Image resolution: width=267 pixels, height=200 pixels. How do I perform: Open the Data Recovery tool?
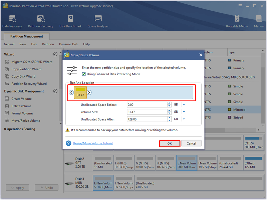[x=12, y=21]
